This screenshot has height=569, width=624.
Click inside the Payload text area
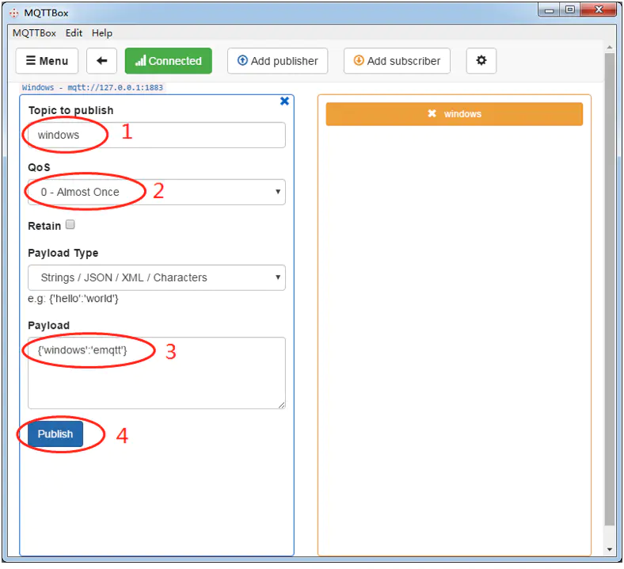157,372
